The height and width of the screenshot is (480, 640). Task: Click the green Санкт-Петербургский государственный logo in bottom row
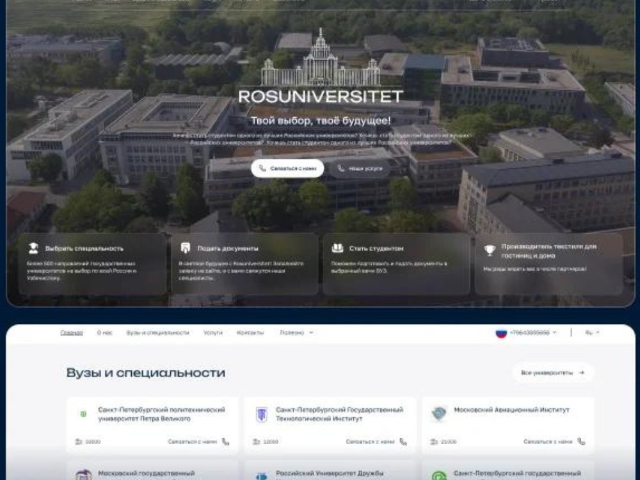439,476
